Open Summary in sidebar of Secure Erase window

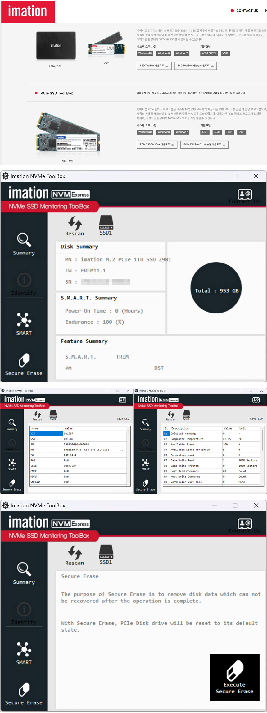pos(24,573)
